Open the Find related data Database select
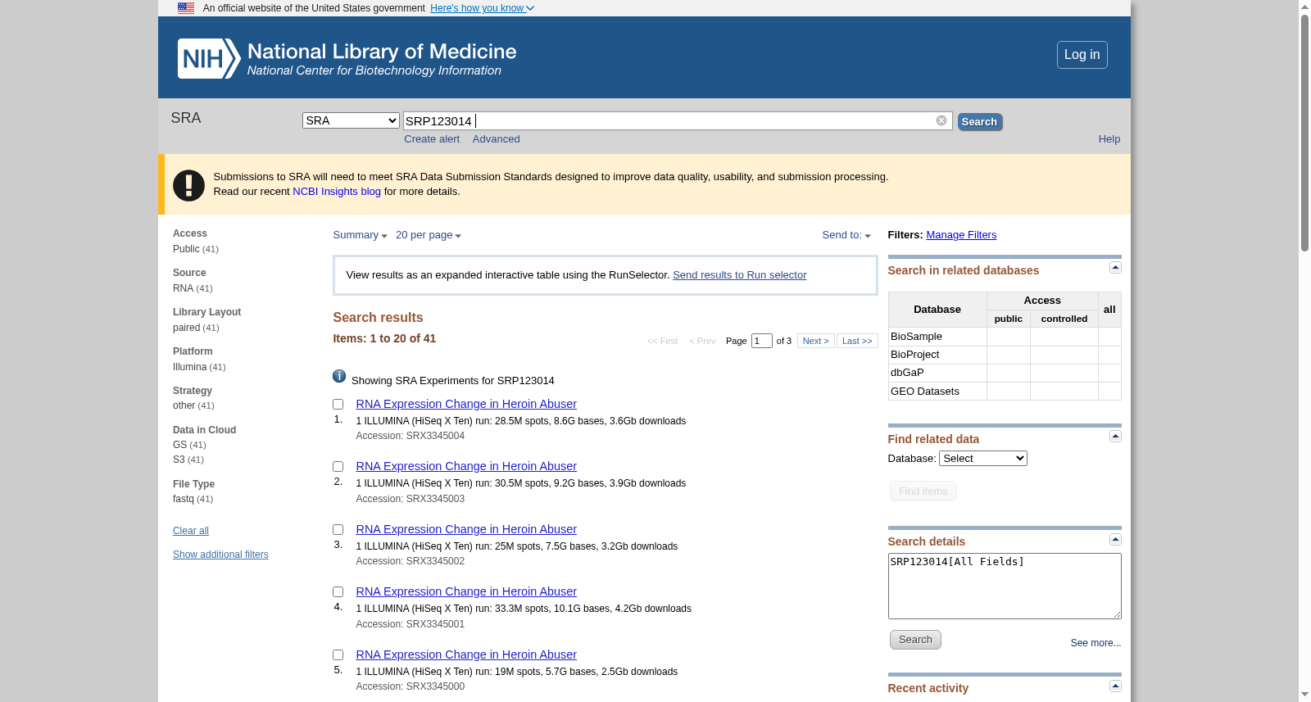Image resolution: width=1311 pixels, height=702 pixels. (x=982, y=458)
